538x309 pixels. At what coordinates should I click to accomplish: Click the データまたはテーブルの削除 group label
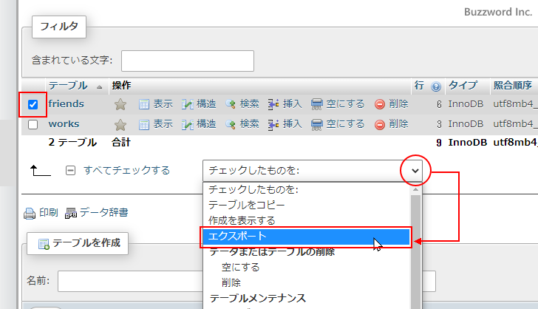[x=272, y=251]
